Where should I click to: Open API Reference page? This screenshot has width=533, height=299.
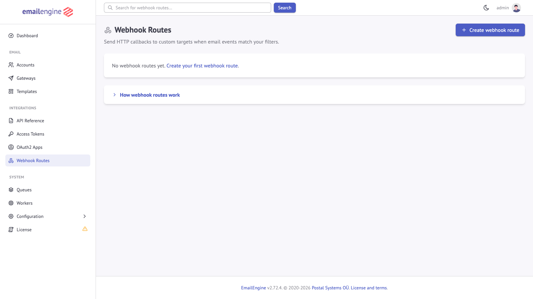48,121
